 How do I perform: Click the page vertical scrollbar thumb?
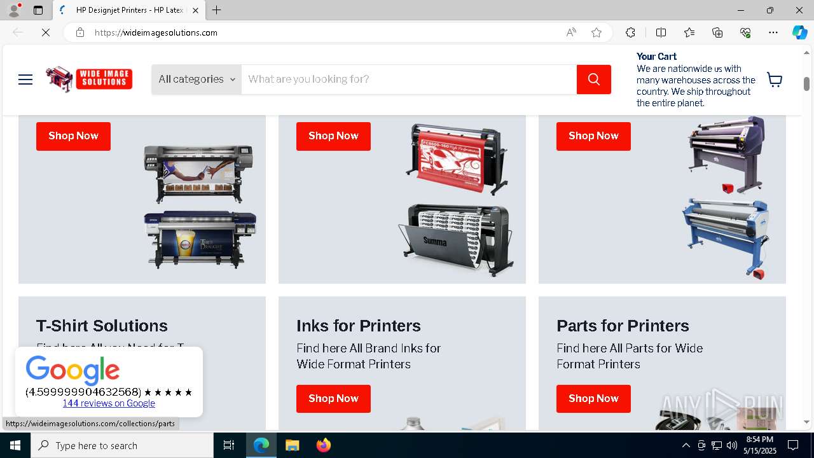pos(806,83)
